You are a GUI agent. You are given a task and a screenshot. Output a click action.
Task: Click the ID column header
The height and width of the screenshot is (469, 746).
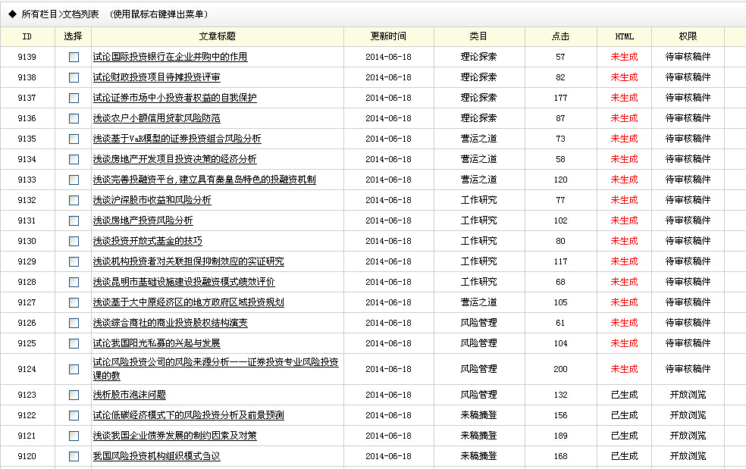pyautogui.click(x=27, y=35)
